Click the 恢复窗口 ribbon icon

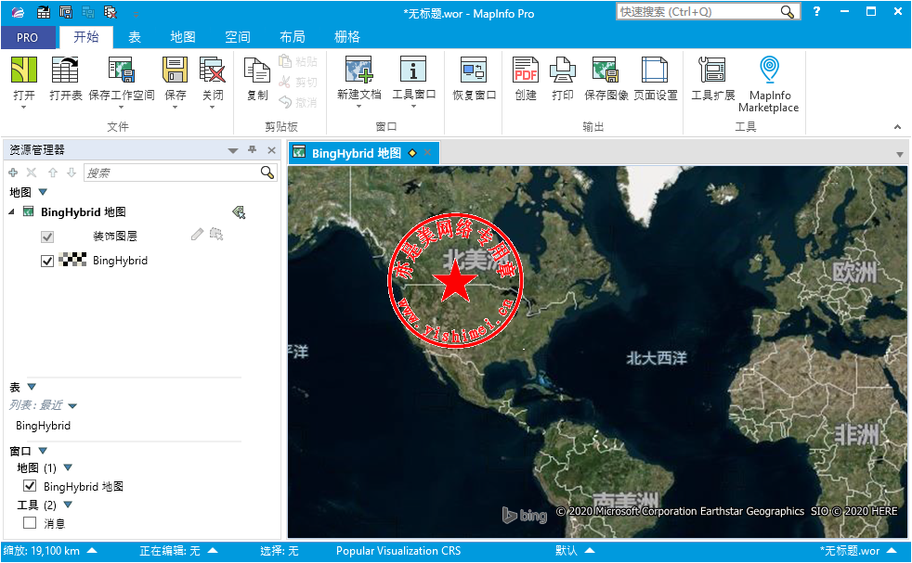point(474,70)
